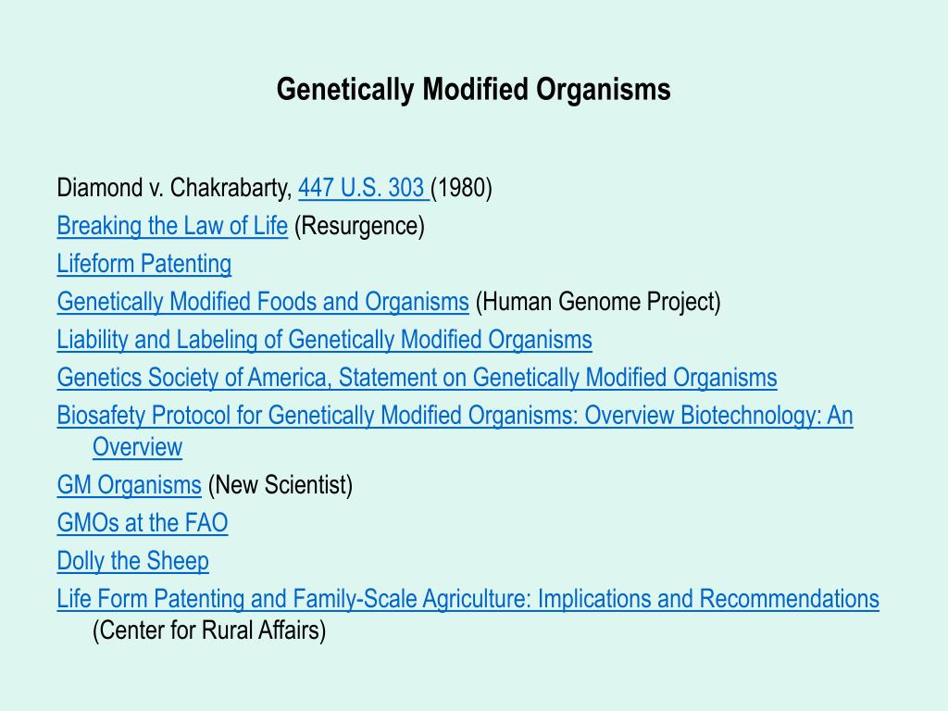This screenshot has height=711, width=948.
Task: Open the GM Organisms link
Action: (129, 485)
